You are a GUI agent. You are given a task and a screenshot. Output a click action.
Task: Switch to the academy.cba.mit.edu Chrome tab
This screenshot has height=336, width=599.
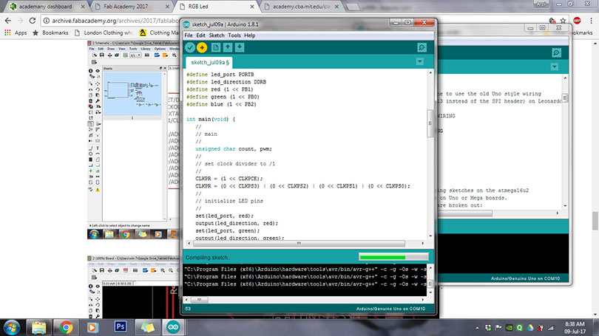click(301, 7)
